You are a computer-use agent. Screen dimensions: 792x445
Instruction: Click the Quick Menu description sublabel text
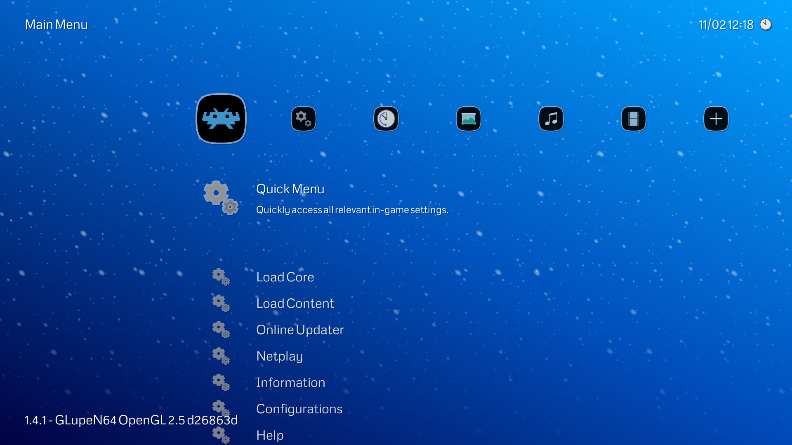[352, 210]
